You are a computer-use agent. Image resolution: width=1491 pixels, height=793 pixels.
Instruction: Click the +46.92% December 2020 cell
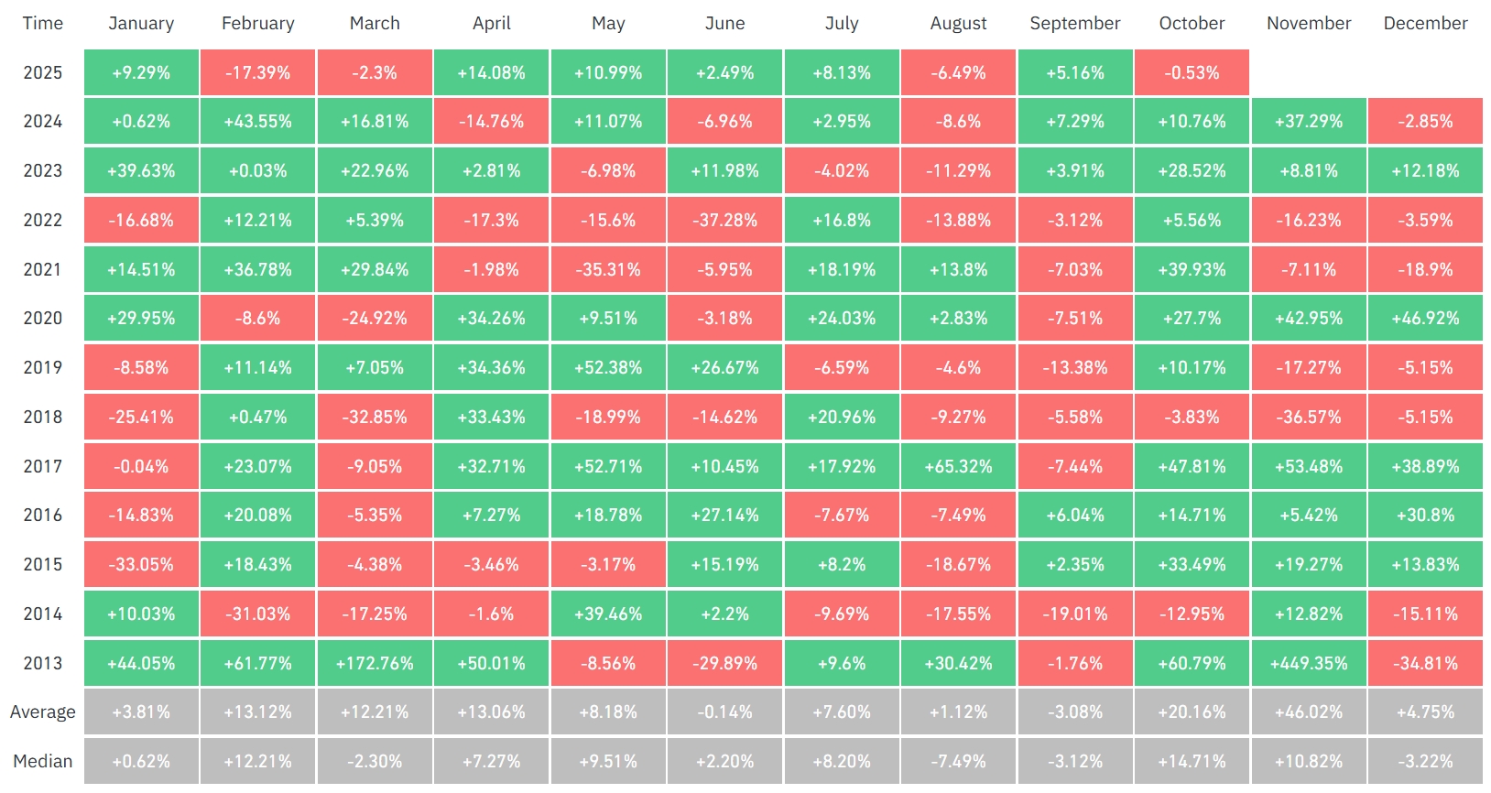1425,318
